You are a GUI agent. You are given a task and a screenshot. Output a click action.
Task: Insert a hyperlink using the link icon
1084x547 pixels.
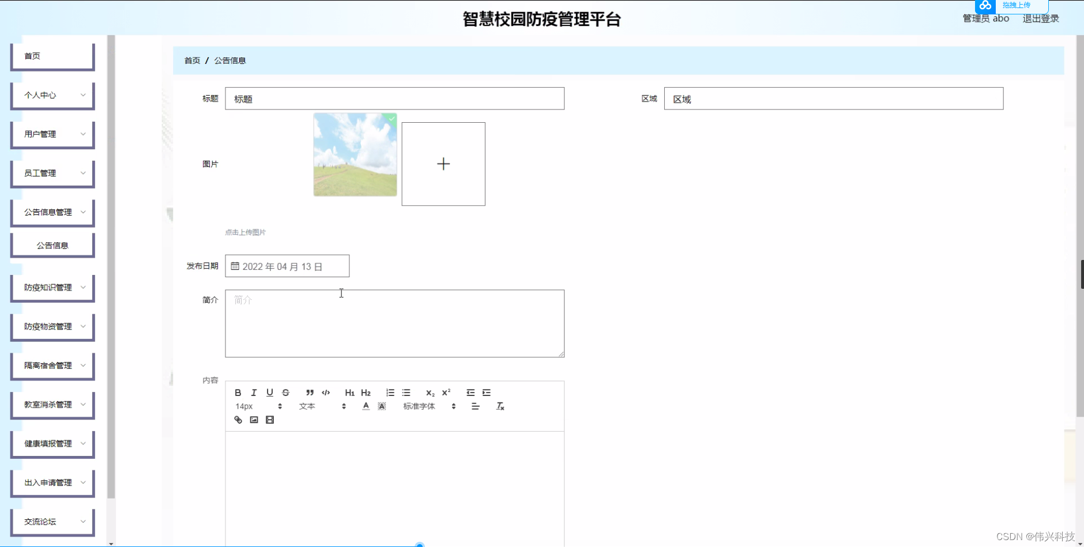pyautogui.click(x=238, y=420)
